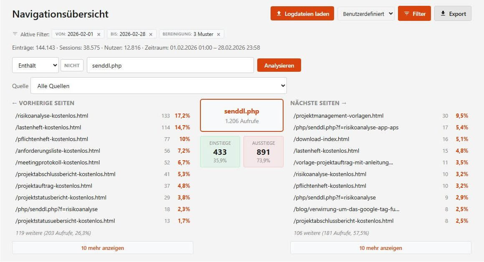Show 10 more next pages
The width and height of the screenshot is (484, 262).
380,248
